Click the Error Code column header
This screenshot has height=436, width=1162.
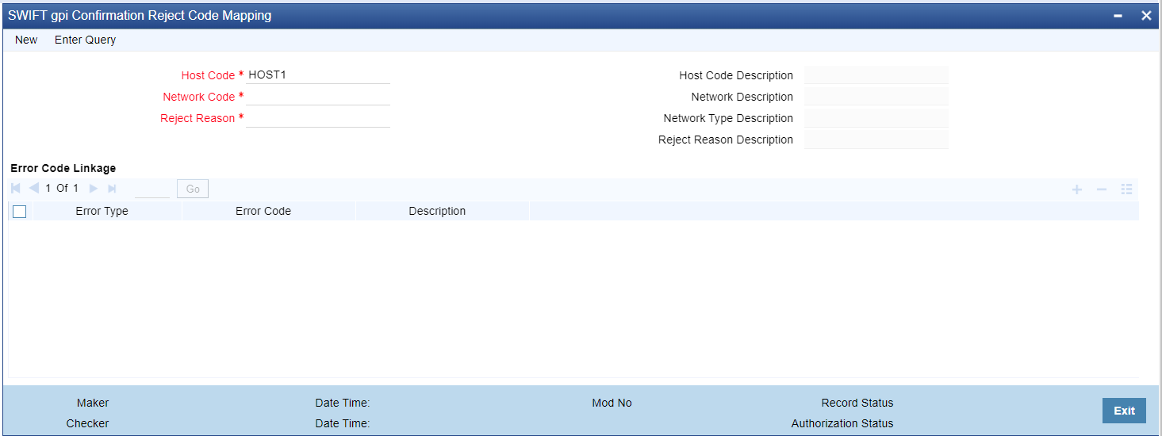point(263,212)
